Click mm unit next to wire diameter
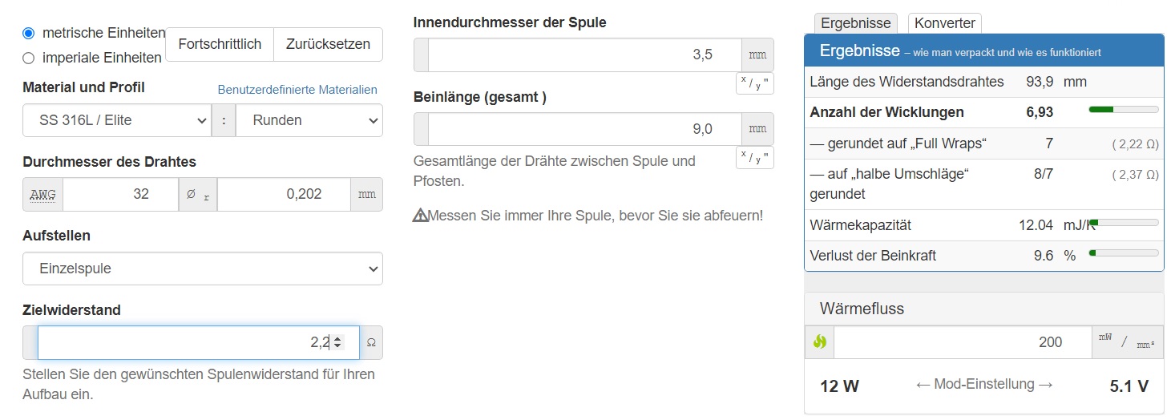Screen dimensions: 1171x420 (366, 194)
